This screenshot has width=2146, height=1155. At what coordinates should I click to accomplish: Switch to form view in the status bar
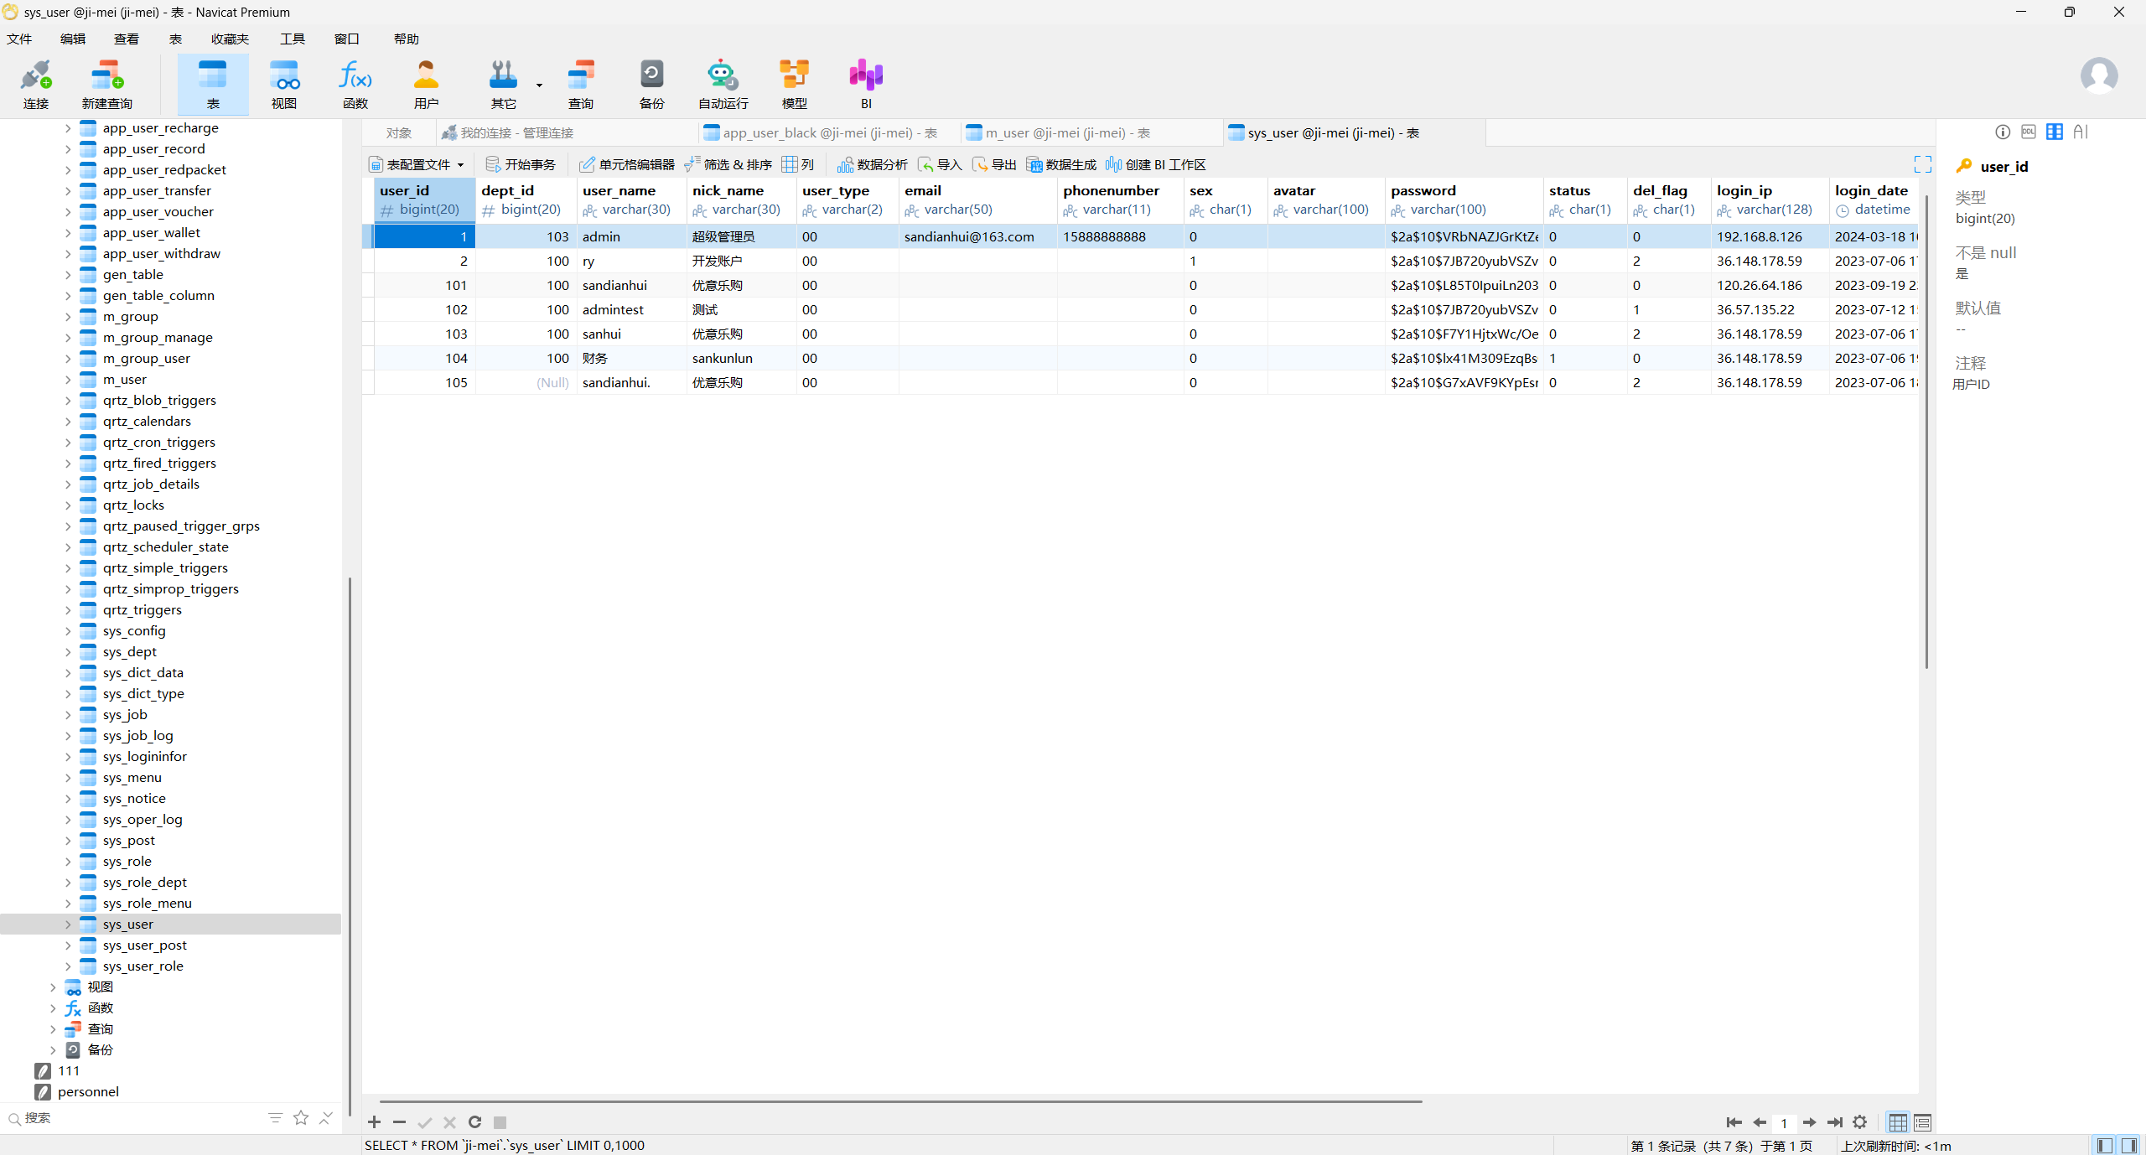click(x=1922, y=1121)
